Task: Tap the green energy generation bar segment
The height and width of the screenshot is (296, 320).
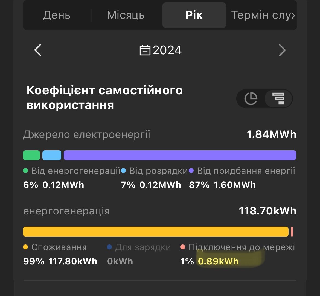Action: click(x=31, y=155)
